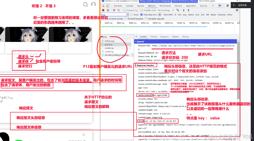Toggle the device toolbar icon
Screen dimensions: 254x141
[108, 6]
